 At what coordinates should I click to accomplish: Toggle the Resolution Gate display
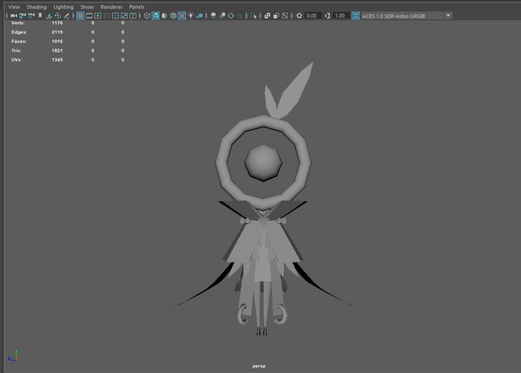coord(98,16)
